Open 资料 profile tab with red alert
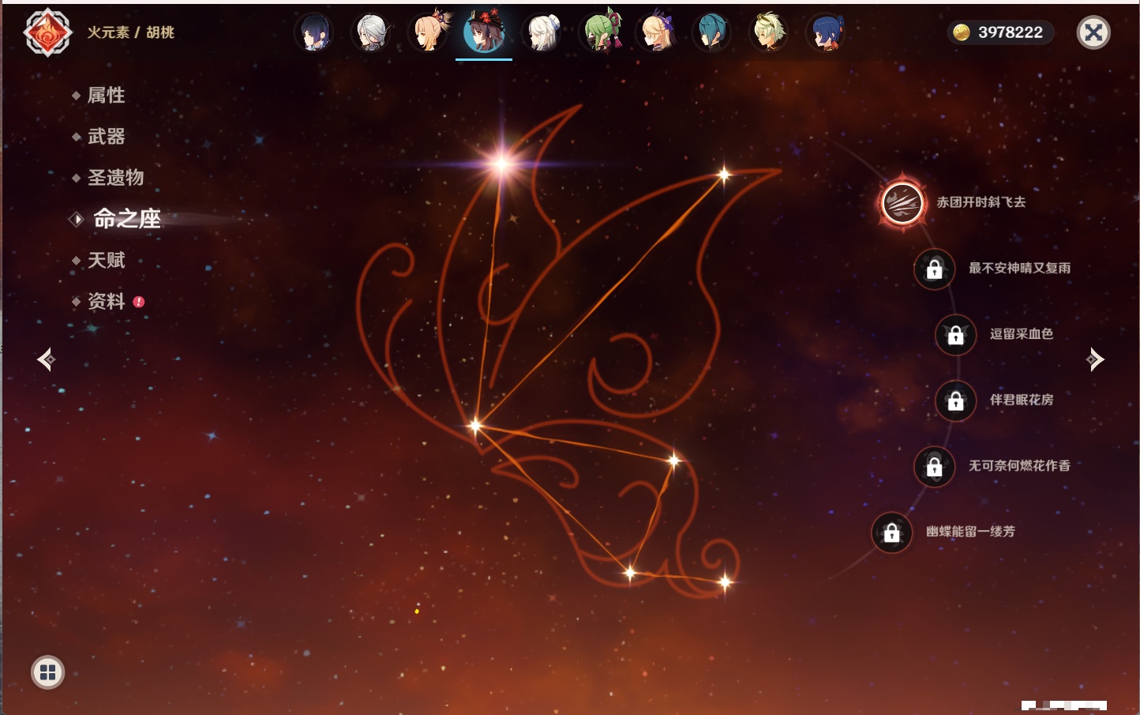Screen dimensions: 1140x715 click(x=106, y=301)
